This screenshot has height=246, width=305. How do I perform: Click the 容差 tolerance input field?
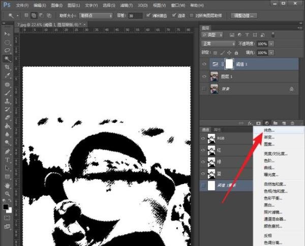click(x=135, y=16)
